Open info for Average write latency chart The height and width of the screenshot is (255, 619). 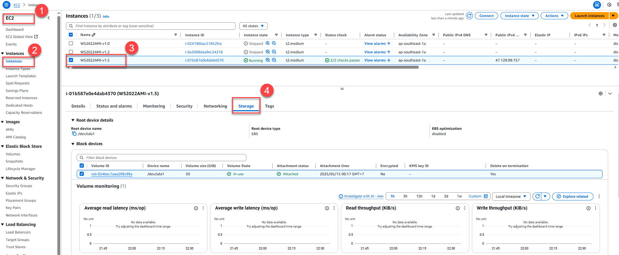(327, 208)
